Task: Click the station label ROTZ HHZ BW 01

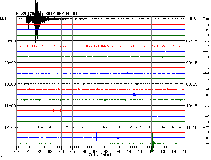Action: click(x=61, y=14)
